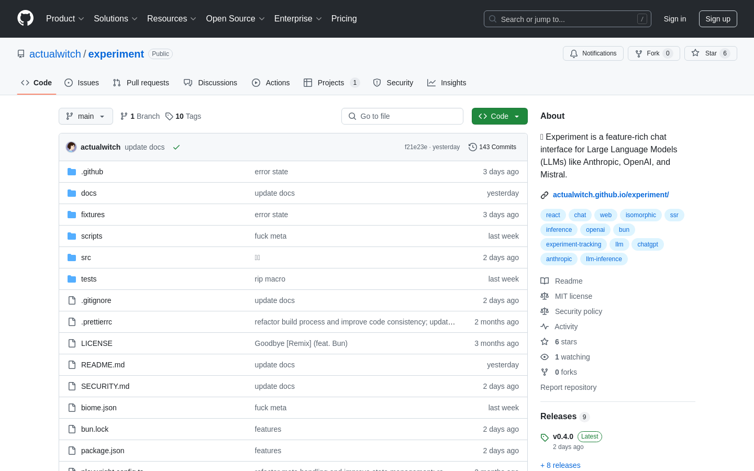
Task: Click the link icon beside website URL
Action: [545, 195]
